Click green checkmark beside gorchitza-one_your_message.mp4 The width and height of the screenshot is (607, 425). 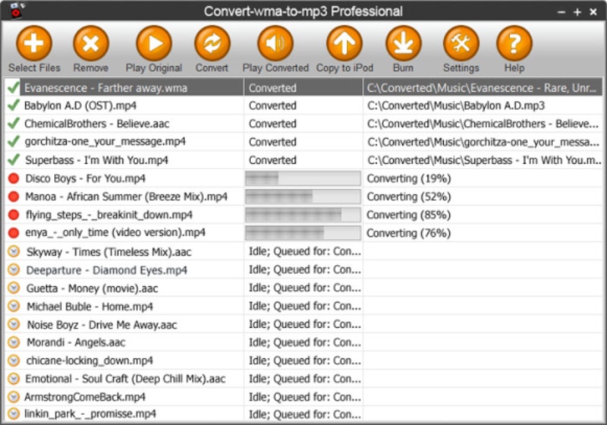tap(14, 142)
